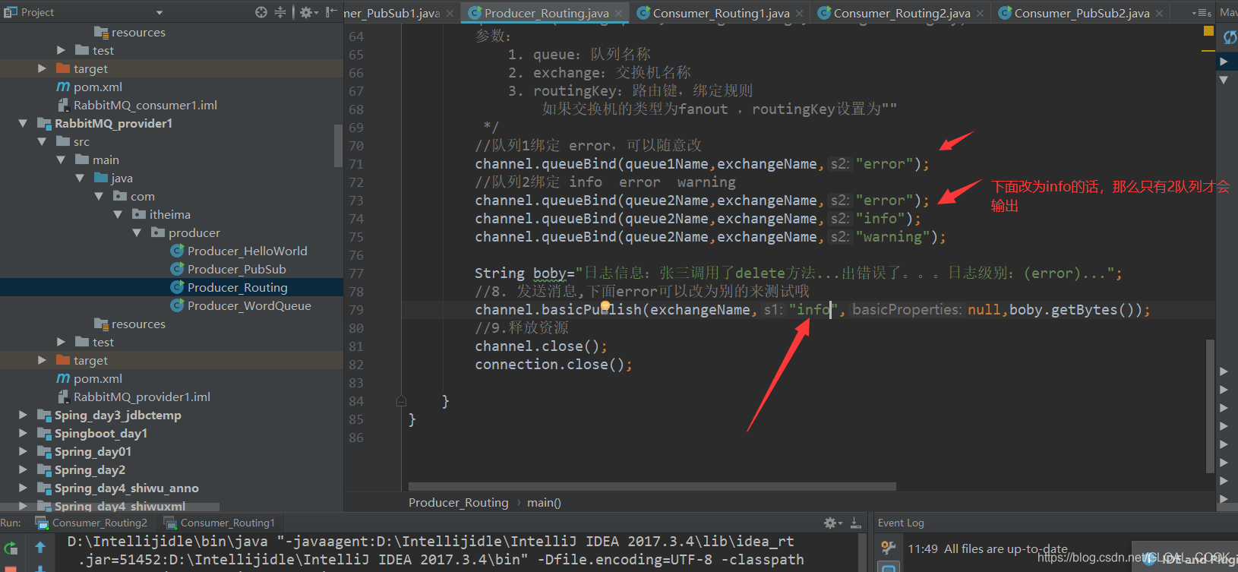The width and height of the screenshot is (1238, 572).
Task: Open RabbitMQ_consumer1.iml file
Action: (x=145, y=105)
